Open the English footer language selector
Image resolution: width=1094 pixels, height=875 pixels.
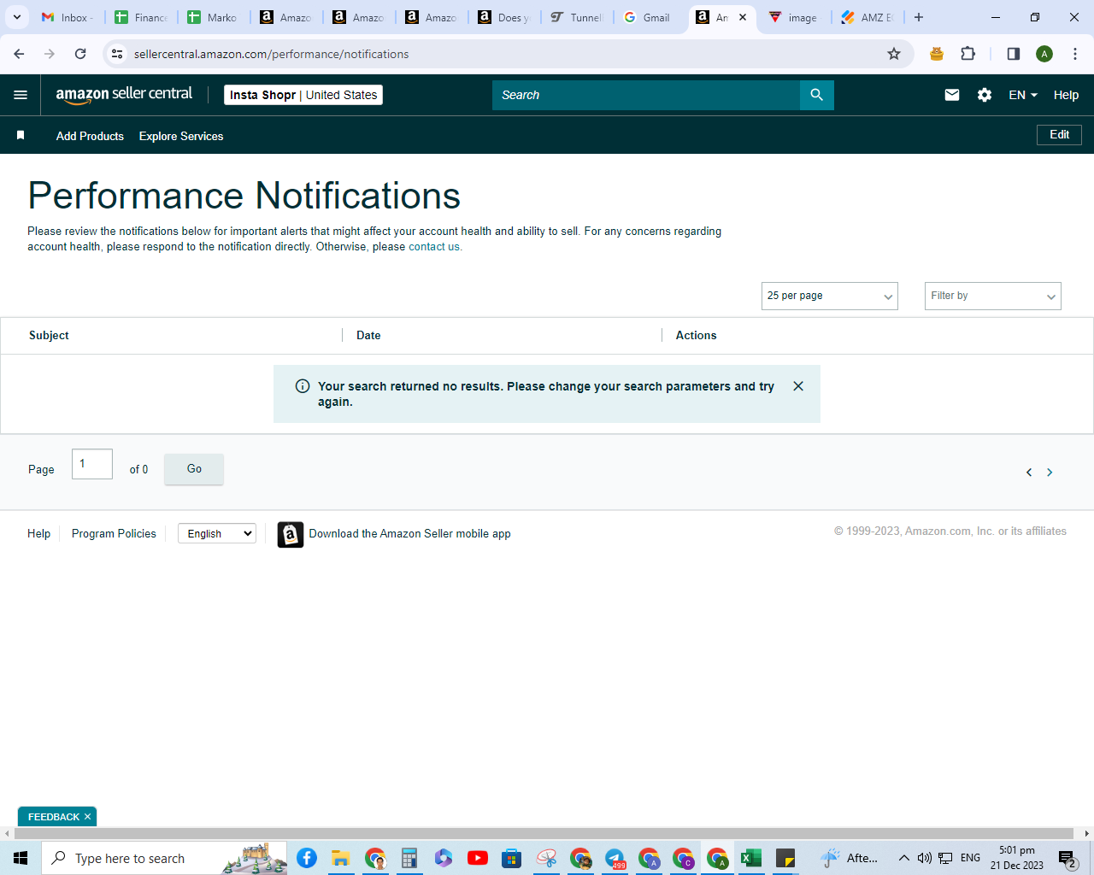pyautogui.click(x=217, y=533)
